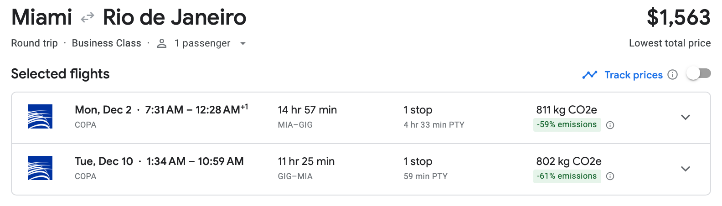
Task: Click the 4 hr 33 min PTY layover
Action: [x=433, y=125]
